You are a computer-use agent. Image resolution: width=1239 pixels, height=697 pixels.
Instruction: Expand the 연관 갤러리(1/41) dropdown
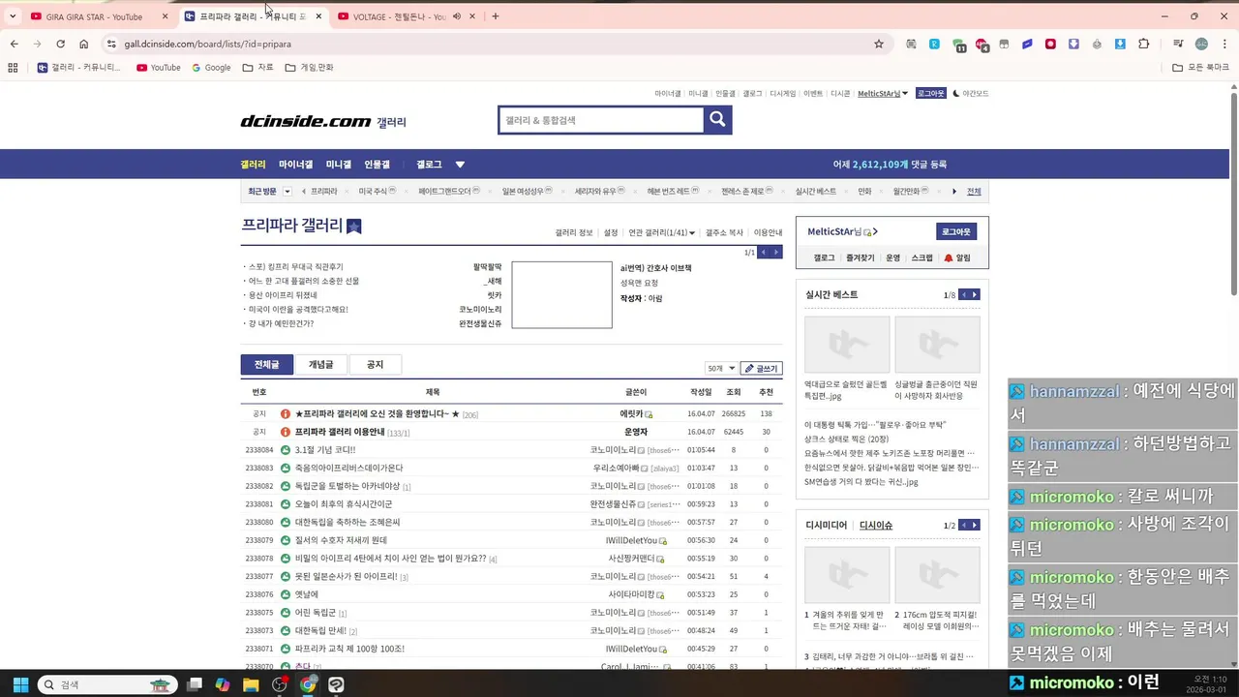(661, 233)
